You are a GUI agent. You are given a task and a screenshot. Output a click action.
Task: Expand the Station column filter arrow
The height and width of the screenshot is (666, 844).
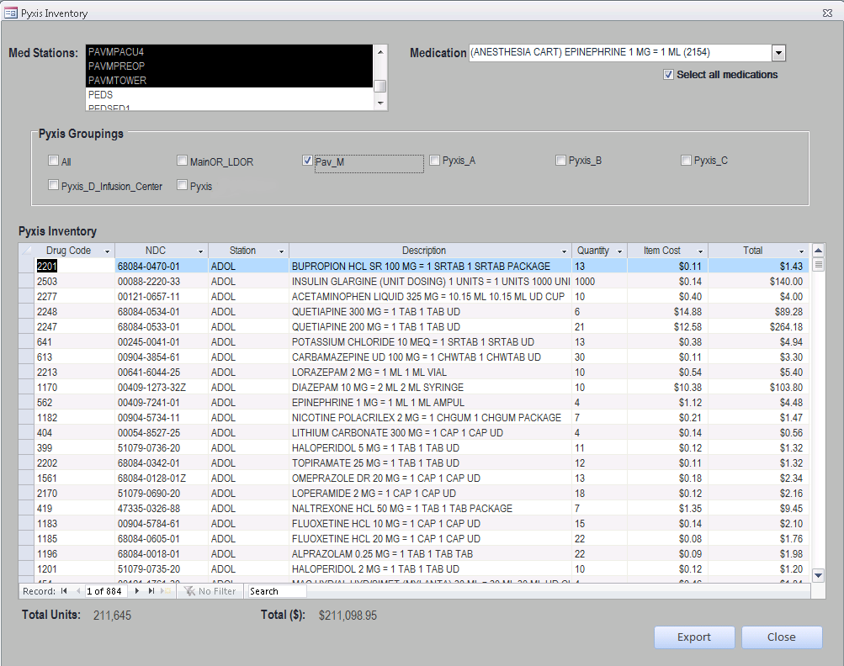pyautogui.click(x=281, y=251)
